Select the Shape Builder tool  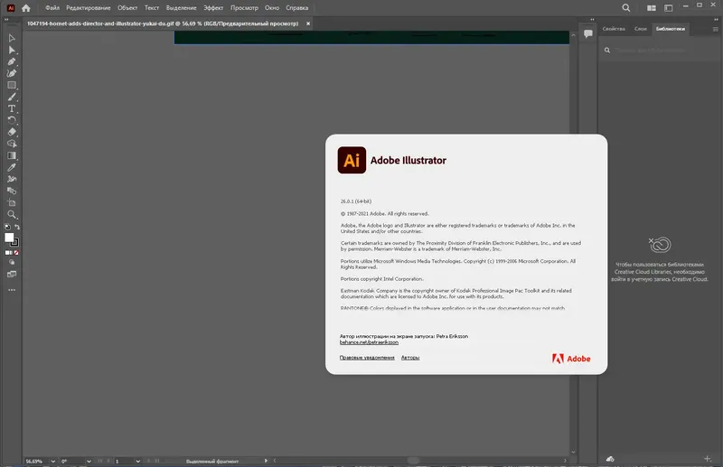click(x=12, y=144)
